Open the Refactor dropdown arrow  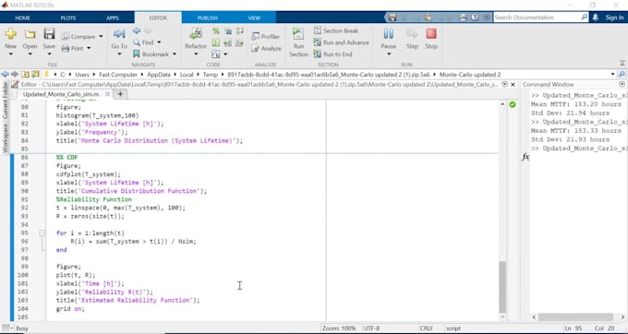pos(196,54)
